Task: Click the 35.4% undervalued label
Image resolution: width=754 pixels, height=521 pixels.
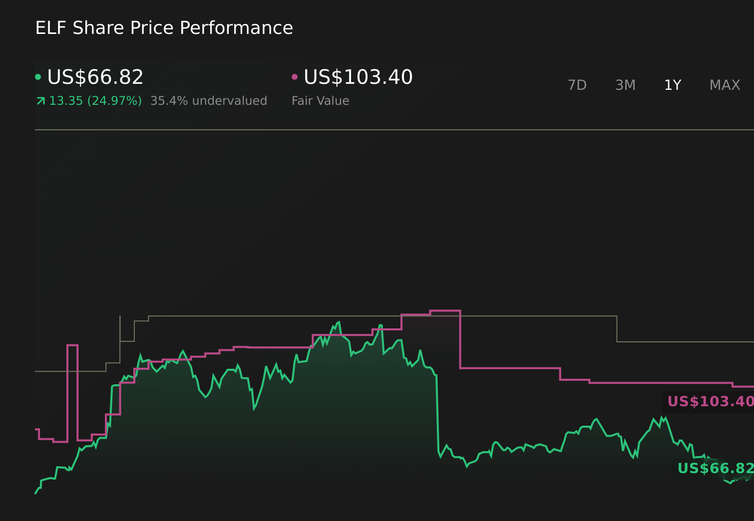Action: tap(209, 100)
